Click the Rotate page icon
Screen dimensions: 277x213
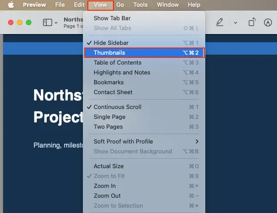pos(252,22)
